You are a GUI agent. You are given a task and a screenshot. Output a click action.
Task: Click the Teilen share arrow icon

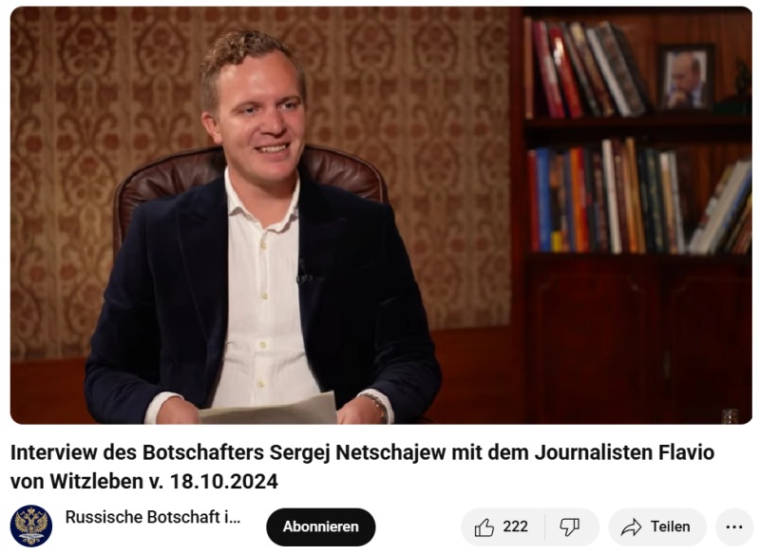point(631,526)
